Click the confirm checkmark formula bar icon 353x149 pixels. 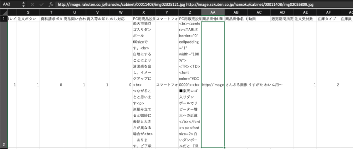tap(42, 4)
